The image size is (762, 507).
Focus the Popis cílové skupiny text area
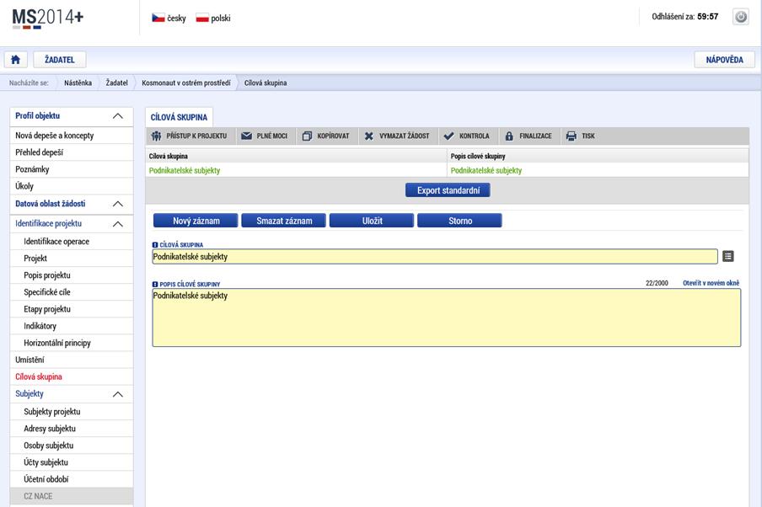point(447,318)
